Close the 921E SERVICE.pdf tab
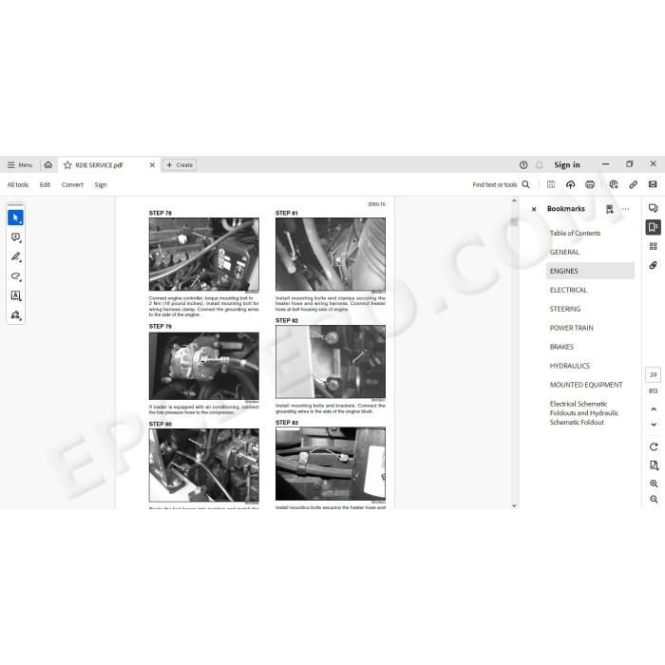The height and width of the screenshot is (665, 665). tap(152, 165)
